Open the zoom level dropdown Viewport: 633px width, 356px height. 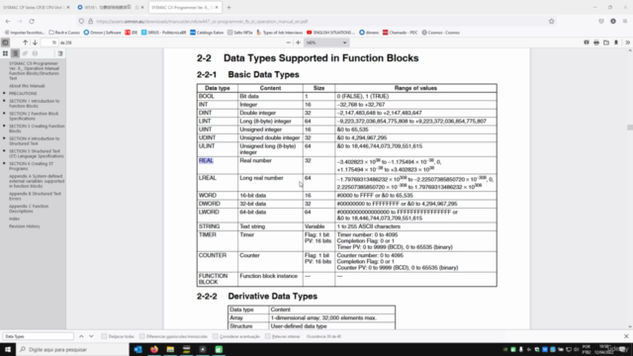pos(326,43)
